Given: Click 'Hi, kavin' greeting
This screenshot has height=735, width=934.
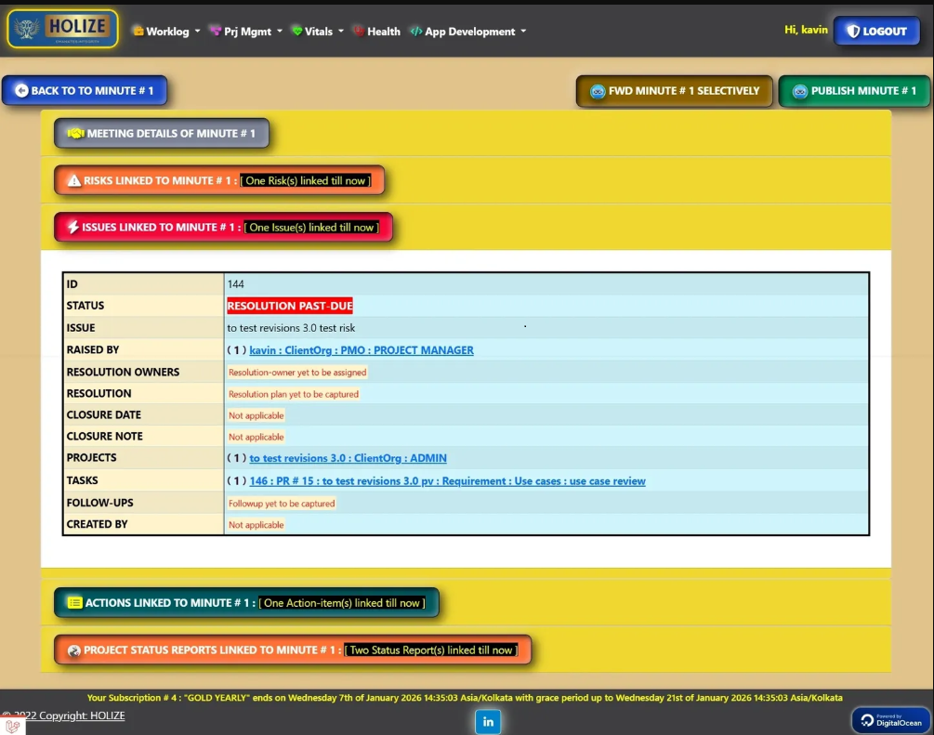Looking at the screenshot, I should [x=806, y=30].
